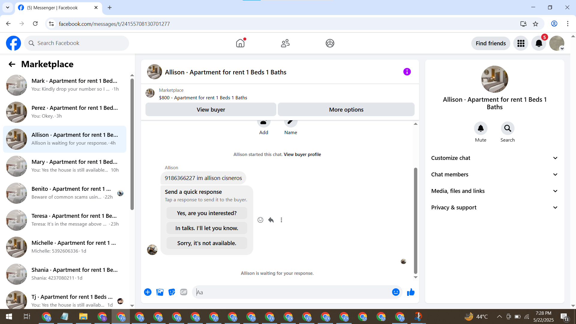The width and height of the screenshot is (576, 324).
Task: Open the Messenger Facebook browser tab
Action: click(x=58, y=8)
